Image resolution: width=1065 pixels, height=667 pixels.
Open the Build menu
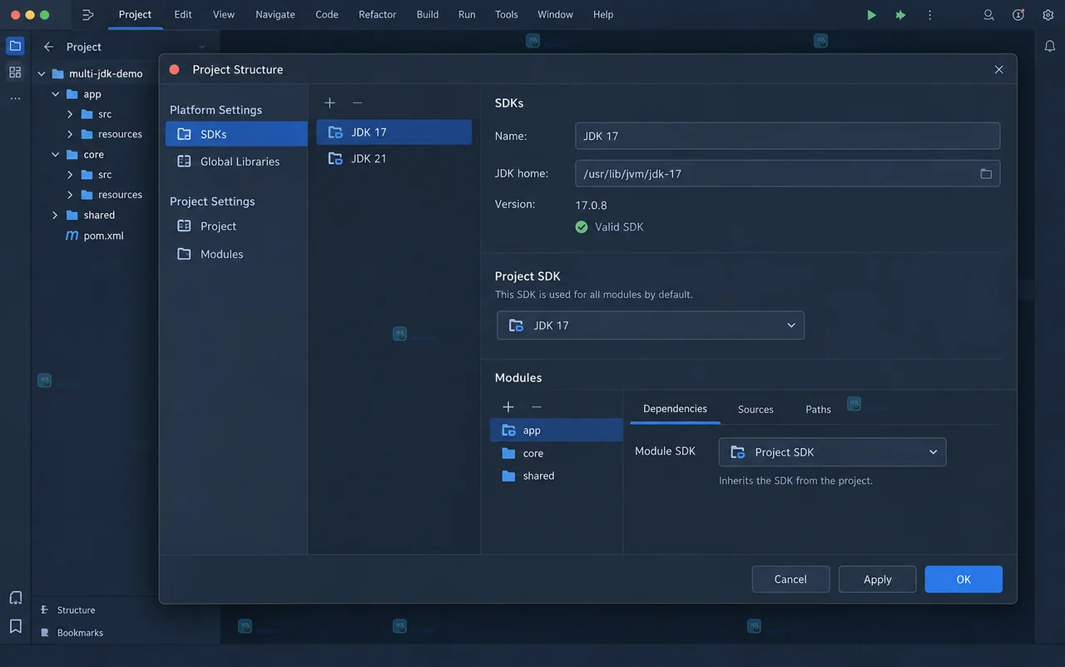[x=428, y=14]
